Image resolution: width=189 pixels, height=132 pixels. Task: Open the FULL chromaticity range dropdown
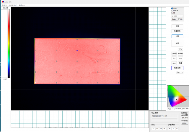click(170, 109)
